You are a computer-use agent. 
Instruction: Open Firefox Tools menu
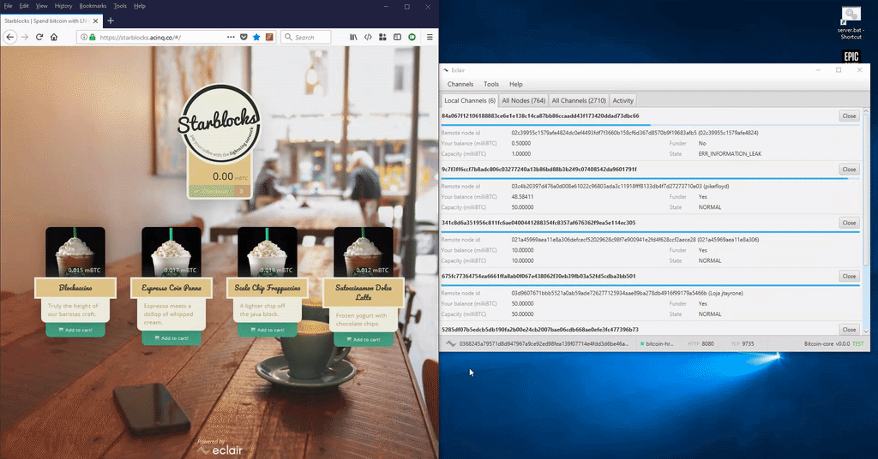pyautogui.click(x=120, y=6)
